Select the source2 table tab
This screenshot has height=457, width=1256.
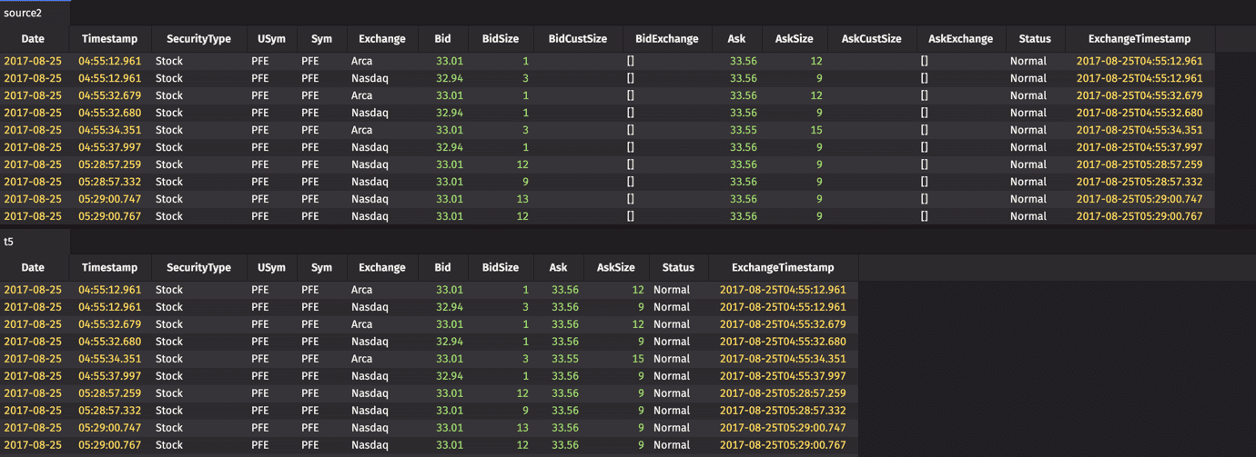coord(23,13)
